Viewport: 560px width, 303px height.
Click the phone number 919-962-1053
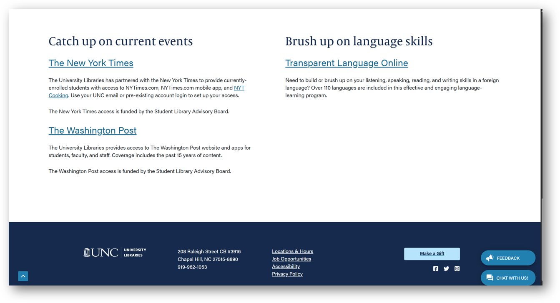(x=192, y=267)
